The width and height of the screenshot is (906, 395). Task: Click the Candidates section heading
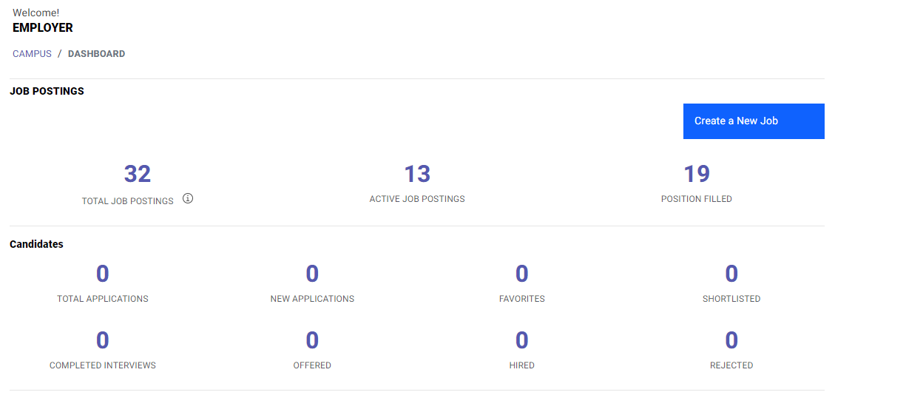36,244
